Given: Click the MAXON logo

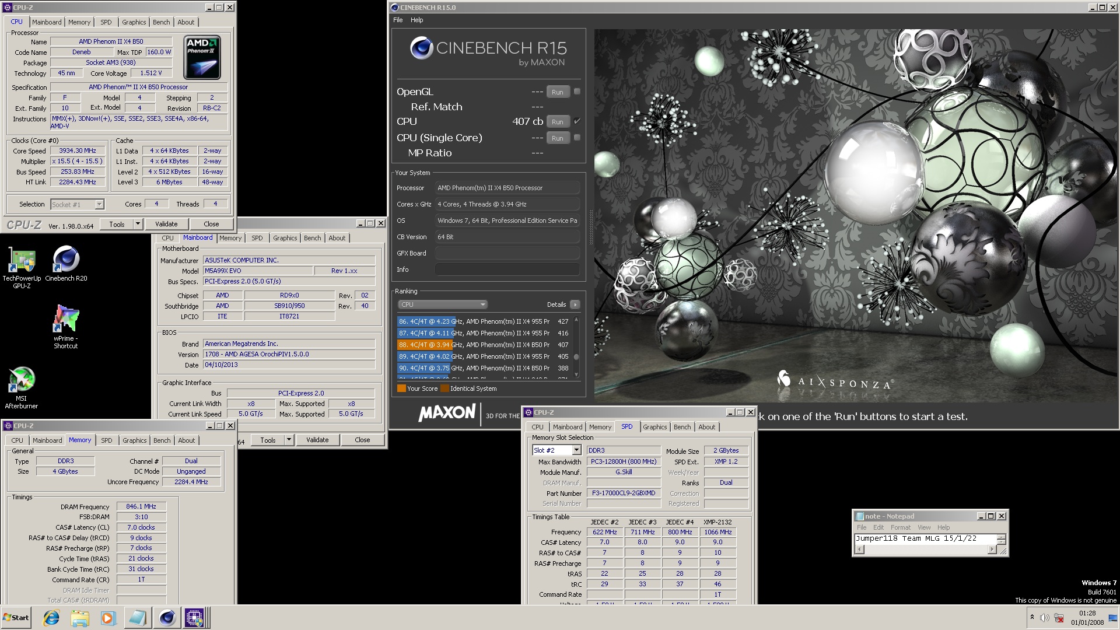Looking at the screenshot, I should (447, 413).
